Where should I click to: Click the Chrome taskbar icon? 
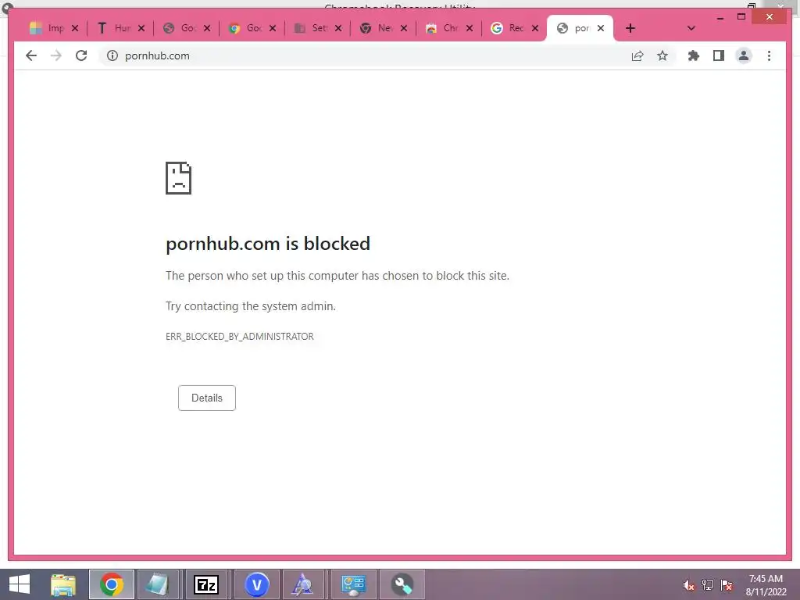tap(112, 584)
